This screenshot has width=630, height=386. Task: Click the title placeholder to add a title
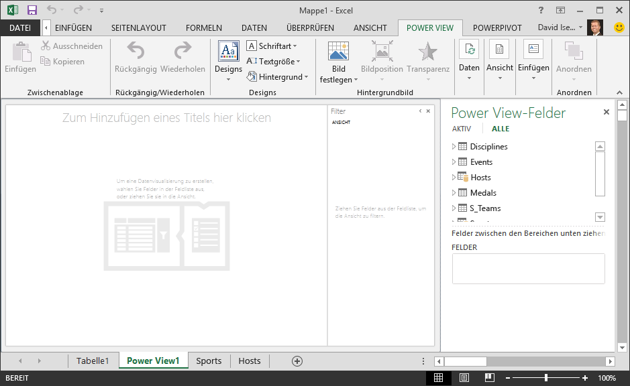(x=166, y=117)
